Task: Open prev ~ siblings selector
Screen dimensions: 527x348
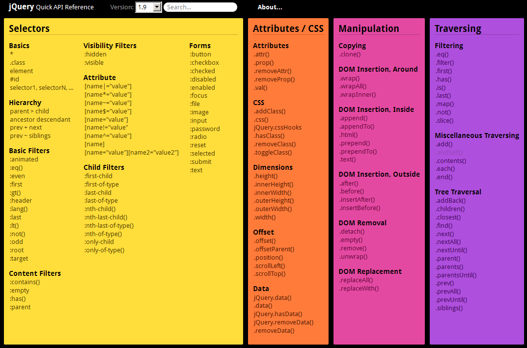Action: click(30, 135)
